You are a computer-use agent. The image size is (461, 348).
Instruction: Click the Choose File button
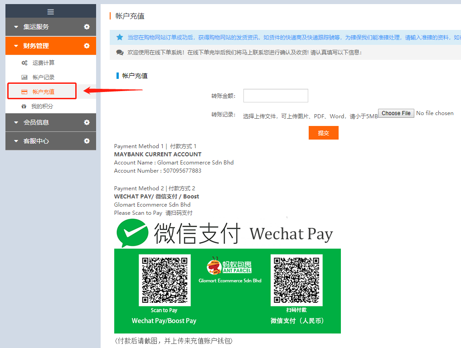tap(396, 113)
